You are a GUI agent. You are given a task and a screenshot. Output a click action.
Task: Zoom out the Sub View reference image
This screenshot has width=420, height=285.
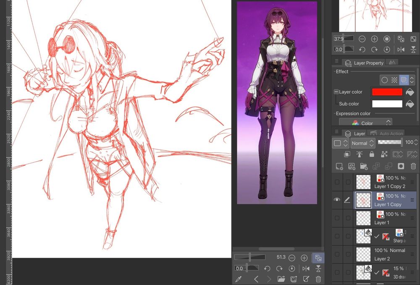[292, 258]
